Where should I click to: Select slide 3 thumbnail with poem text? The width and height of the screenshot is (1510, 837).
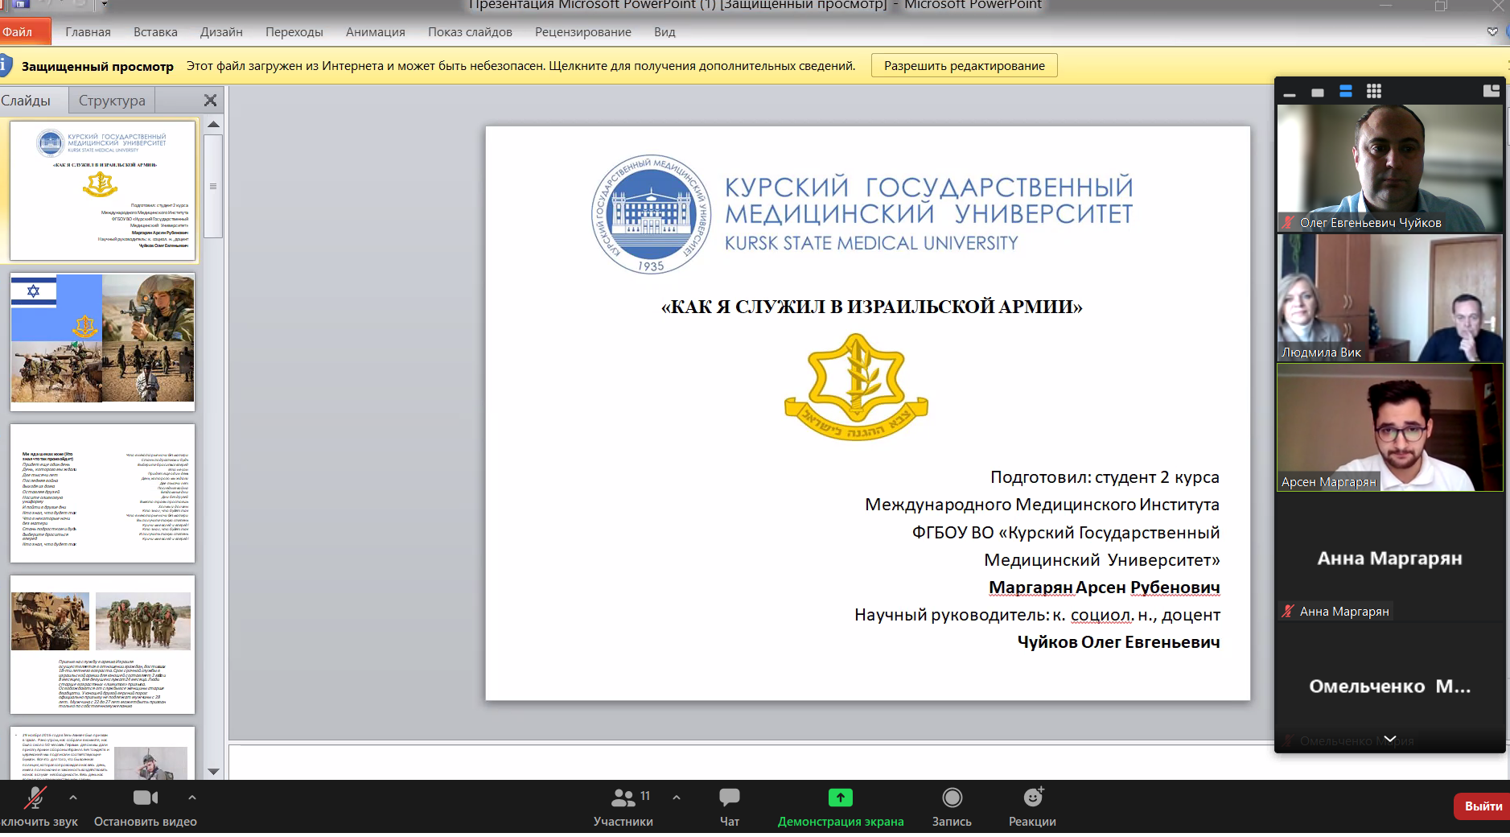coord(103,493)
